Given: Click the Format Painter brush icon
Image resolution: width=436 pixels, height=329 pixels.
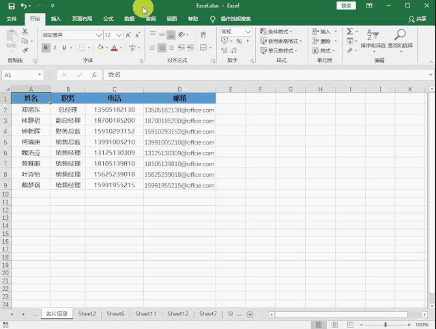Looking at the screenshot, I should pyautogui.click(x=25, y=50).
